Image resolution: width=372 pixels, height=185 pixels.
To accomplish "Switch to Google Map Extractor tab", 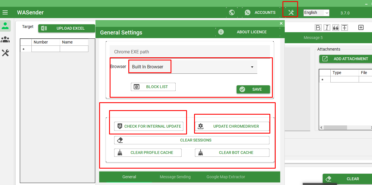I will pyautogui.click(x=226, y=177).
